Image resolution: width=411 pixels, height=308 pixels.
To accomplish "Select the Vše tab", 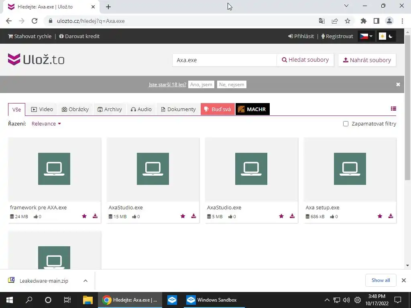I will click(x=16, y=109).
